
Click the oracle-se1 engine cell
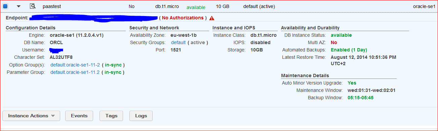424,6
